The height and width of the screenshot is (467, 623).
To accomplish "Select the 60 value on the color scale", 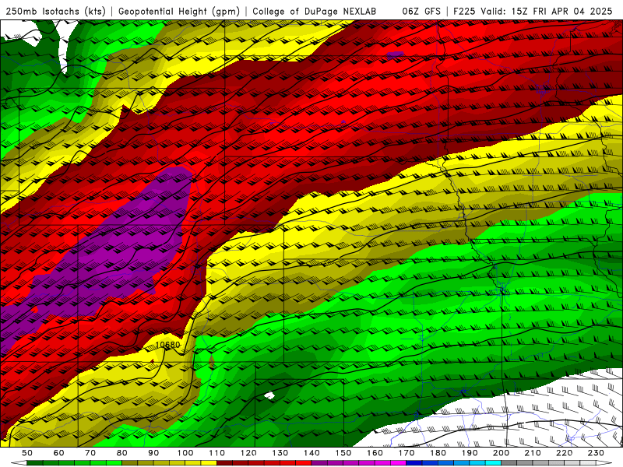I will point(58,453).
